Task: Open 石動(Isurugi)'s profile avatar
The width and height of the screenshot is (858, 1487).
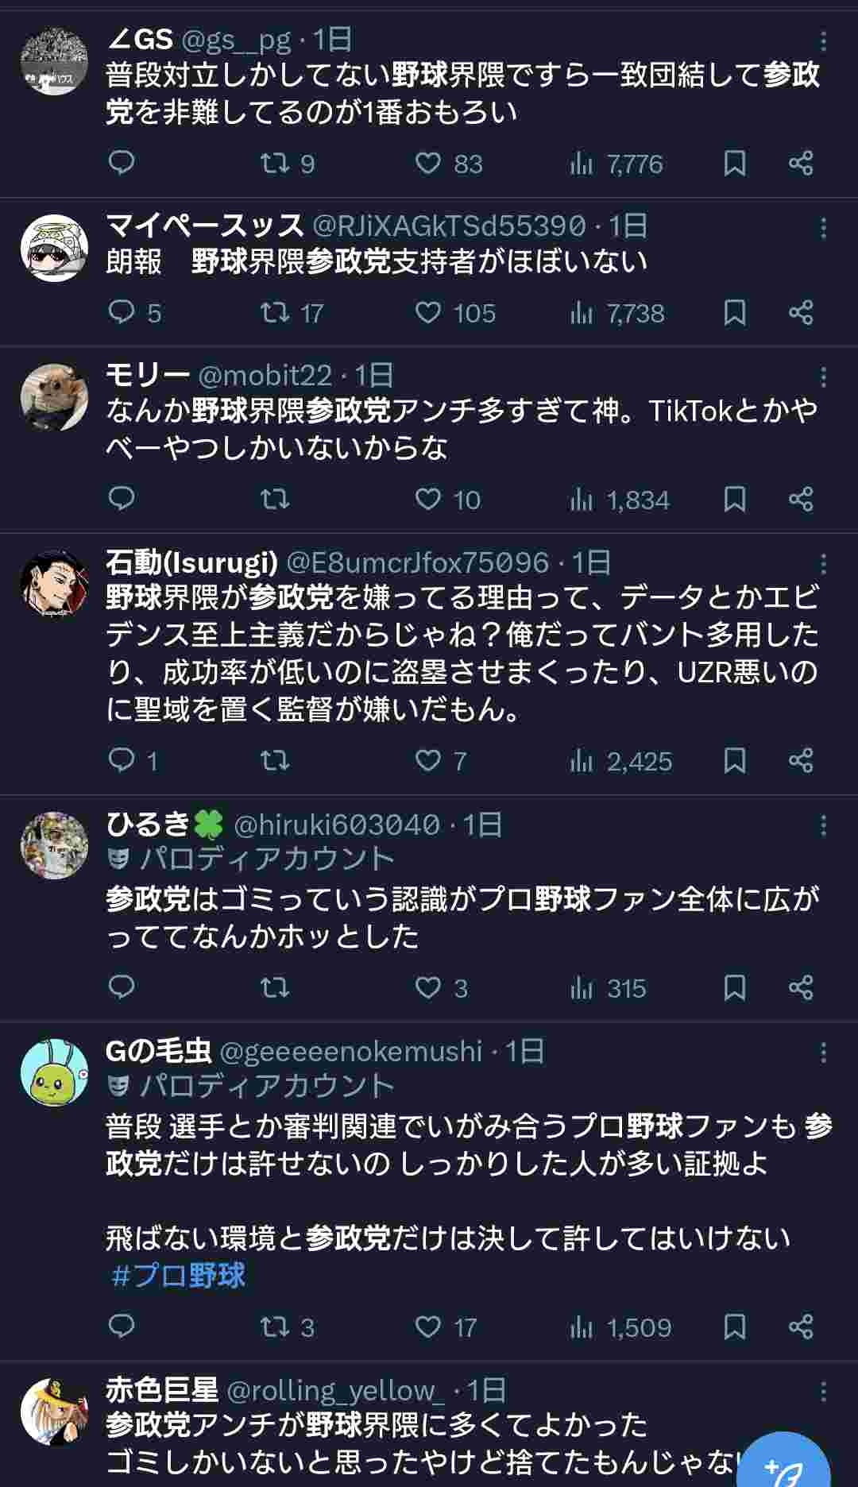Action: [x=54, y=584]
